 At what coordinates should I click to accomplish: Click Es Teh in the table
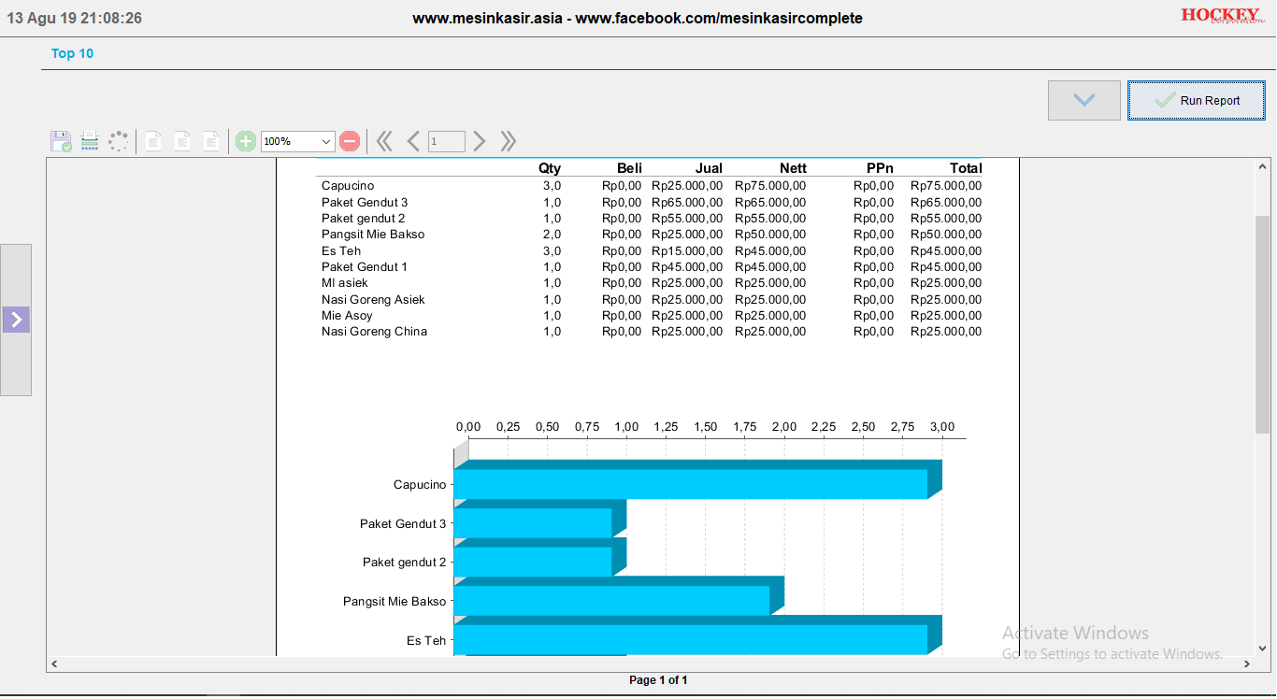tap(341, 250)
